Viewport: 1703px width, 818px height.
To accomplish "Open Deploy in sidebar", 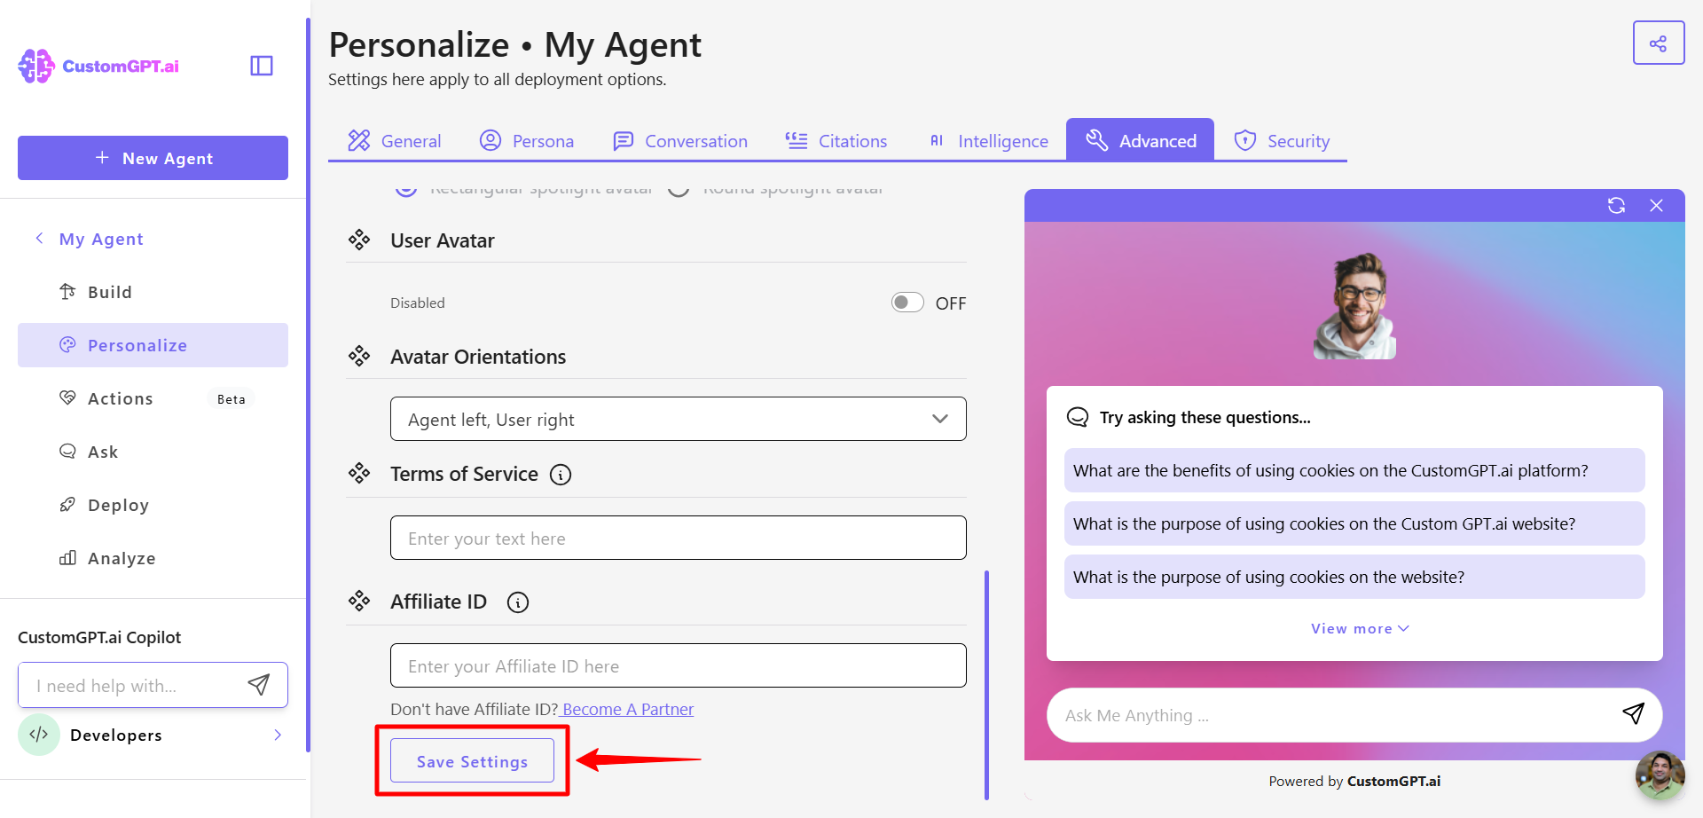I will 153,505.
